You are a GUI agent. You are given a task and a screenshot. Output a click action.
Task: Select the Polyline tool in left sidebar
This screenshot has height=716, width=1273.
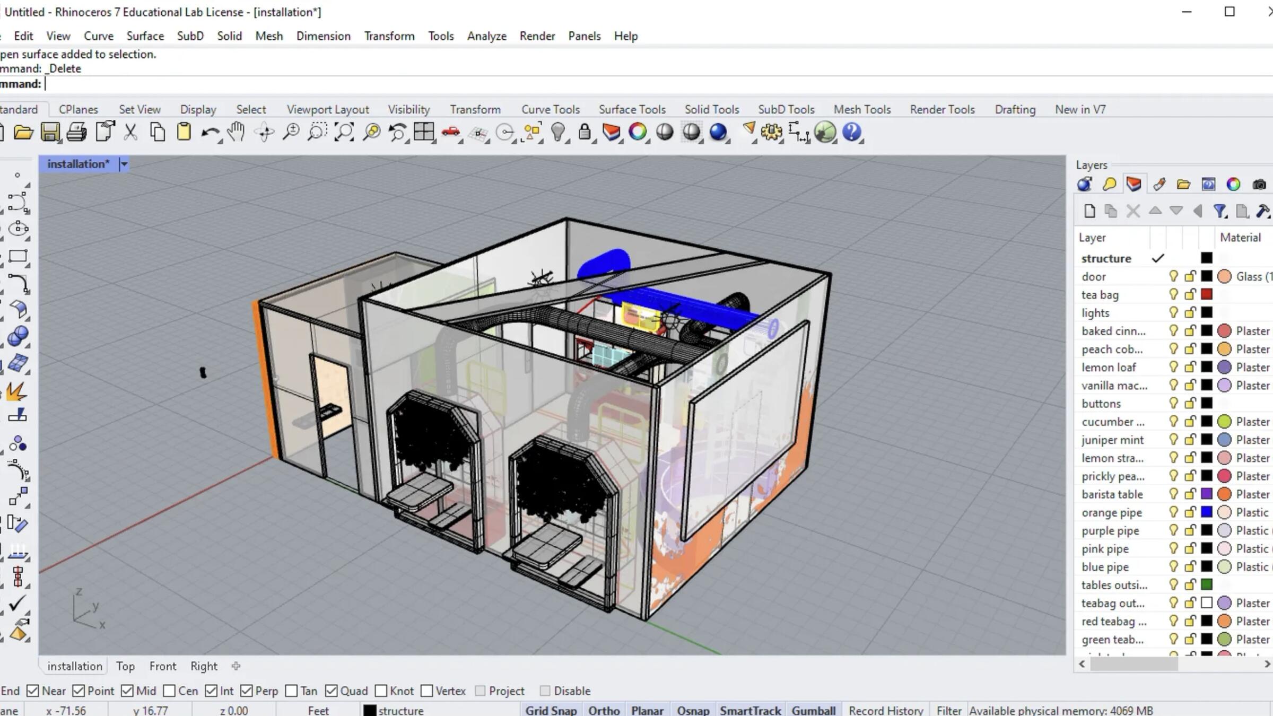(x=18, y=202)
